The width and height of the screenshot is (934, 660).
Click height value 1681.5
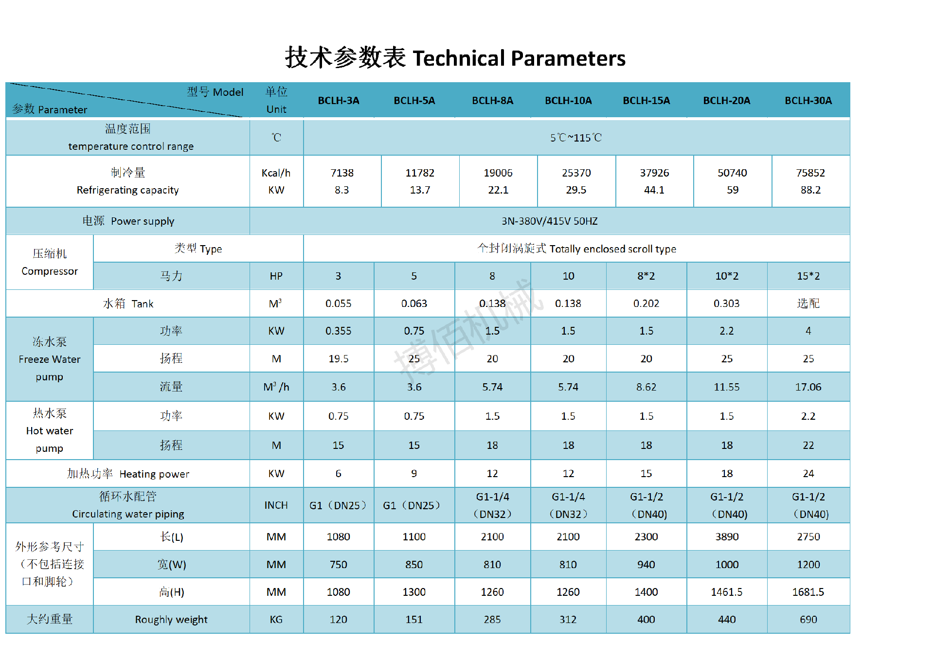pos(808,592)
